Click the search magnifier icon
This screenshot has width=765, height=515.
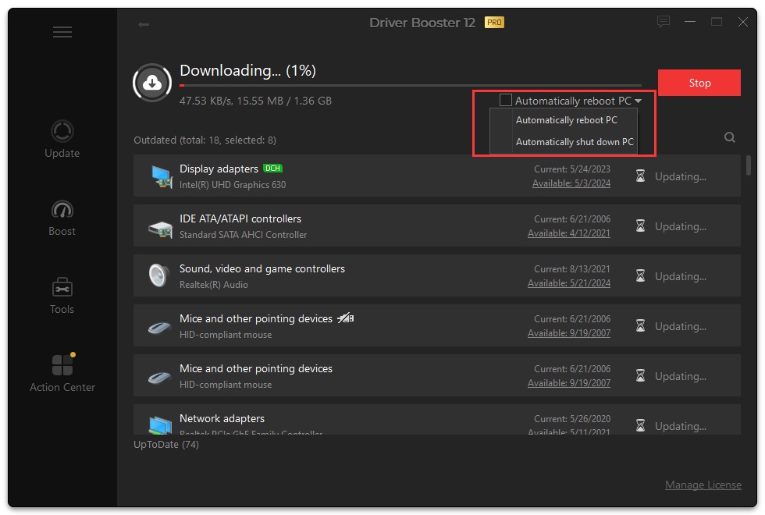[729, 137]
